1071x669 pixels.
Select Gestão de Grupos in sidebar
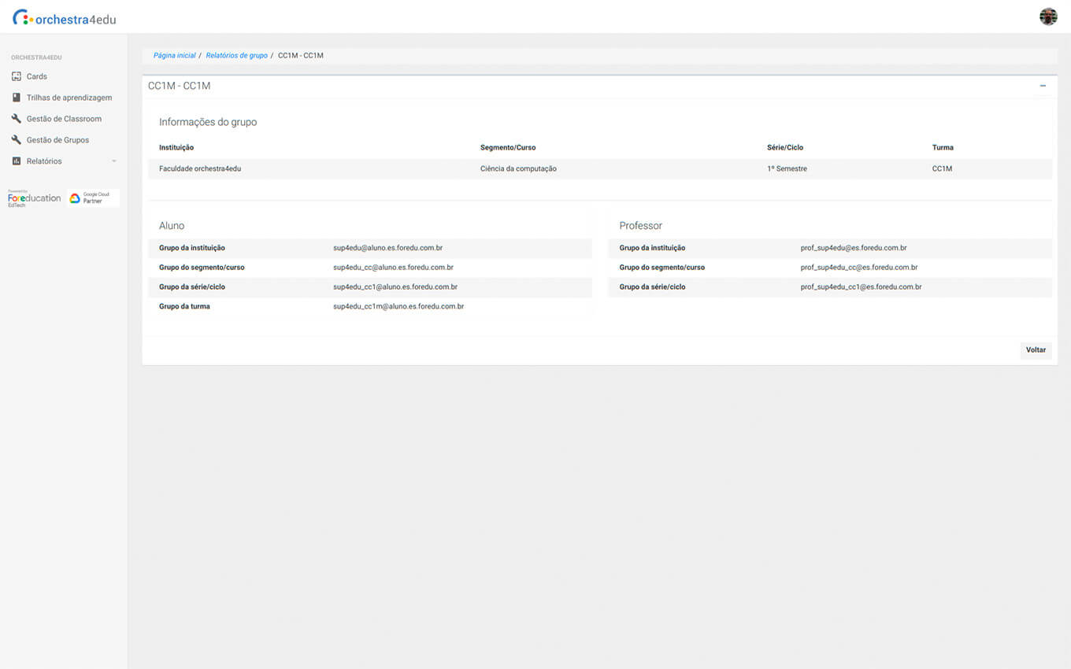pyautogui.click(x=57, y=140)
